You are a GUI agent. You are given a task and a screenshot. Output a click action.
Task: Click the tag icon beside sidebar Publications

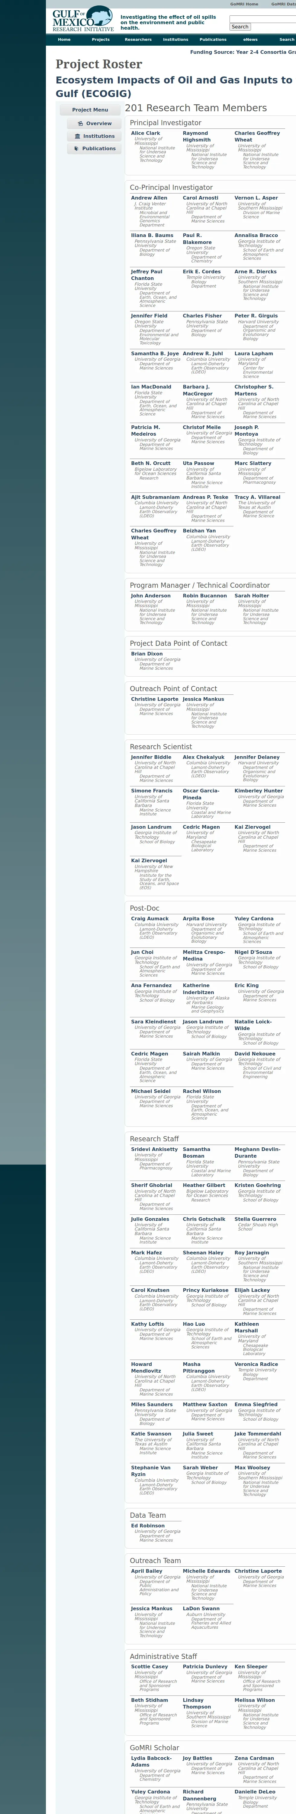point(77,148)
